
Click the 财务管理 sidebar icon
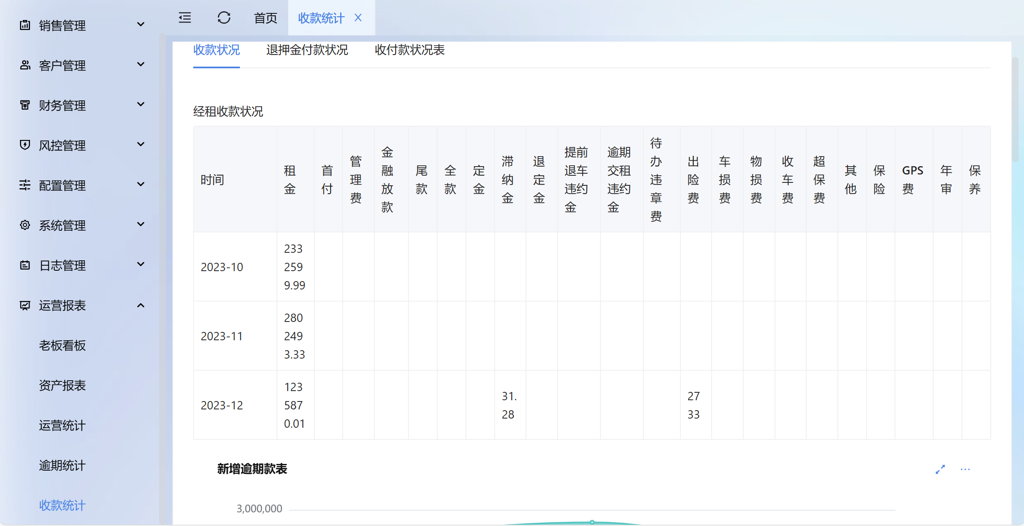[25, 105]
